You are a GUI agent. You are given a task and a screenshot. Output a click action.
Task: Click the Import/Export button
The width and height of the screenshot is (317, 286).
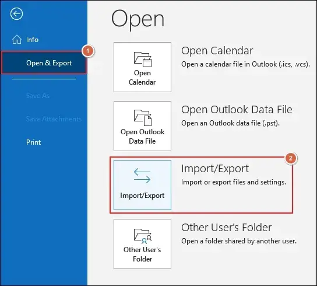click(142, 185)
